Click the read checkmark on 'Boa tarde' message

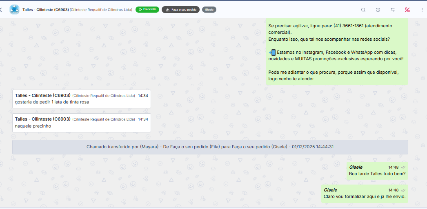(x=403, y=167)
